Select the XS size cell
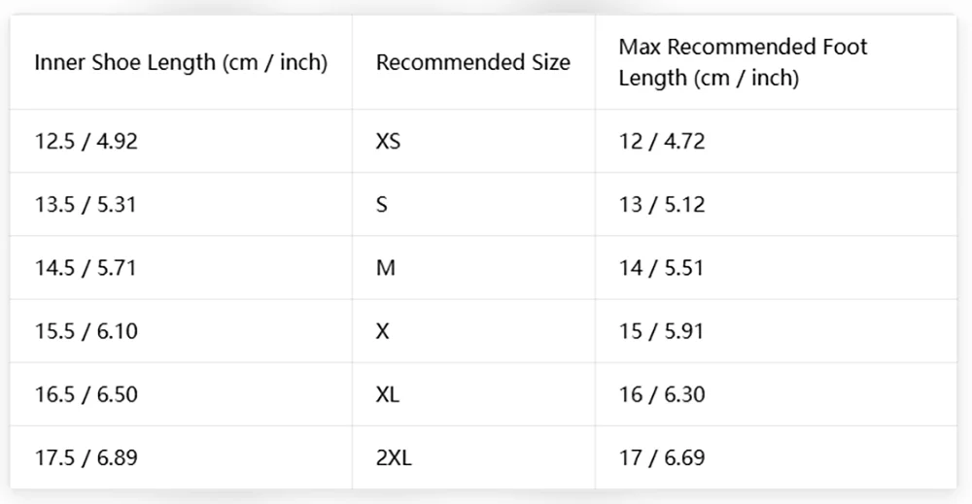Viewport: 972px width, 504px height. 473,141
